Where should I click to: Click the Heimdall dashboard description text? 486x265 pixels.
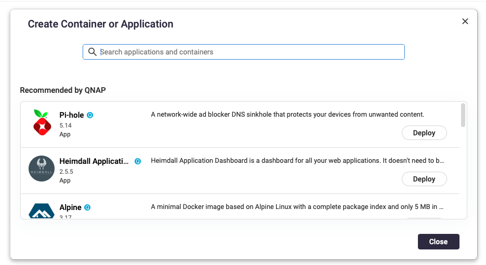tap(297, 161)
